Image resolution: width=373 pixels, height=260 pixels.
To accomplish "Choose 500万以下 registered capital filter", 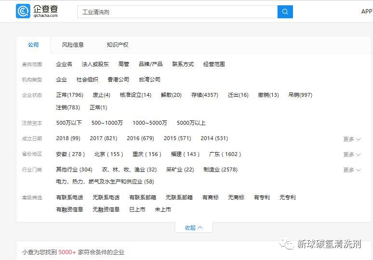I will 69,123.
